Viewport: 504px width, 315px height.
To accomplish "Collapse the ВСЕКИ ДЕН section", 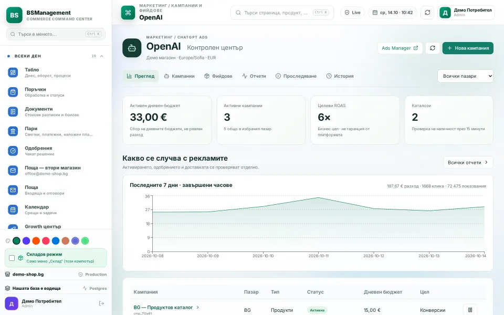I will 101,56.
